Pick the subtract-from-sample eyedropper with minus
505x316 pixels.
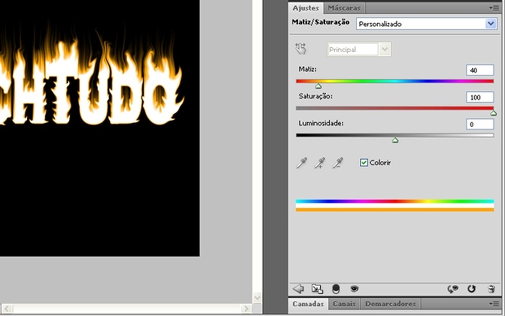point(338,163)
